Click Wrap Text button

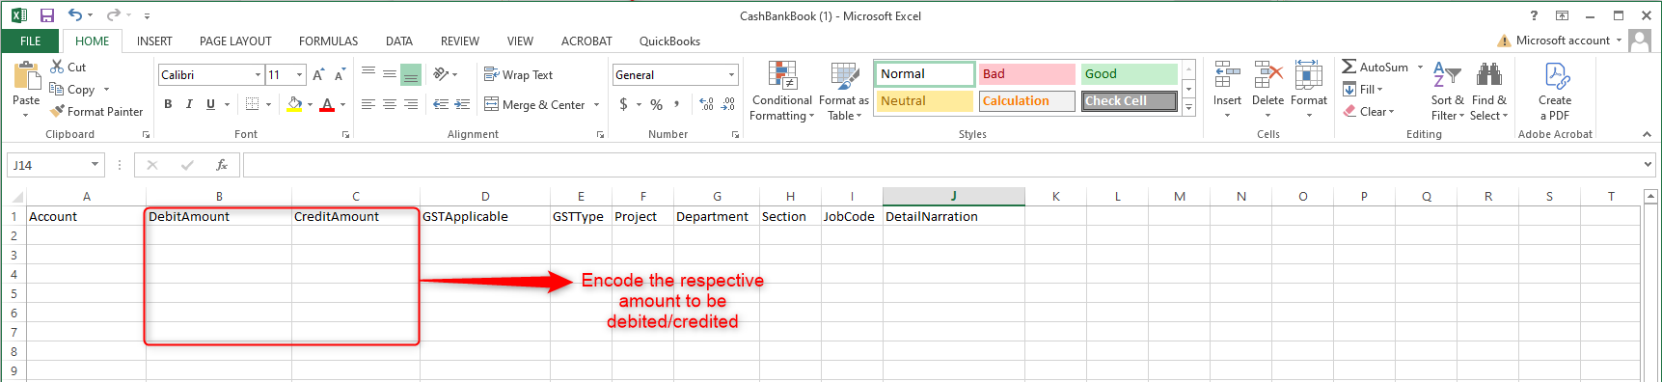[x=519, y=74]
